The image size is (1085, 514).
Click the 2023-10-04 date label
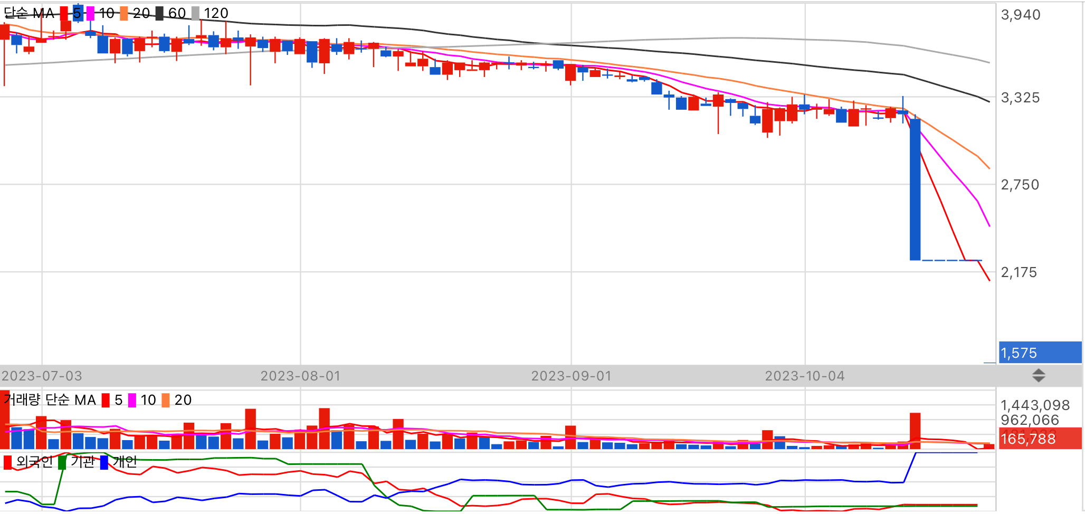click(x=805, y=376)
